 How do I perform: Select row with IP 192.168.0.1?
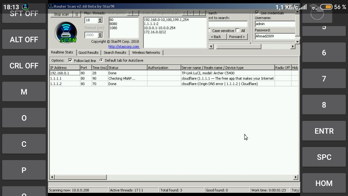(x=174, y=73)
